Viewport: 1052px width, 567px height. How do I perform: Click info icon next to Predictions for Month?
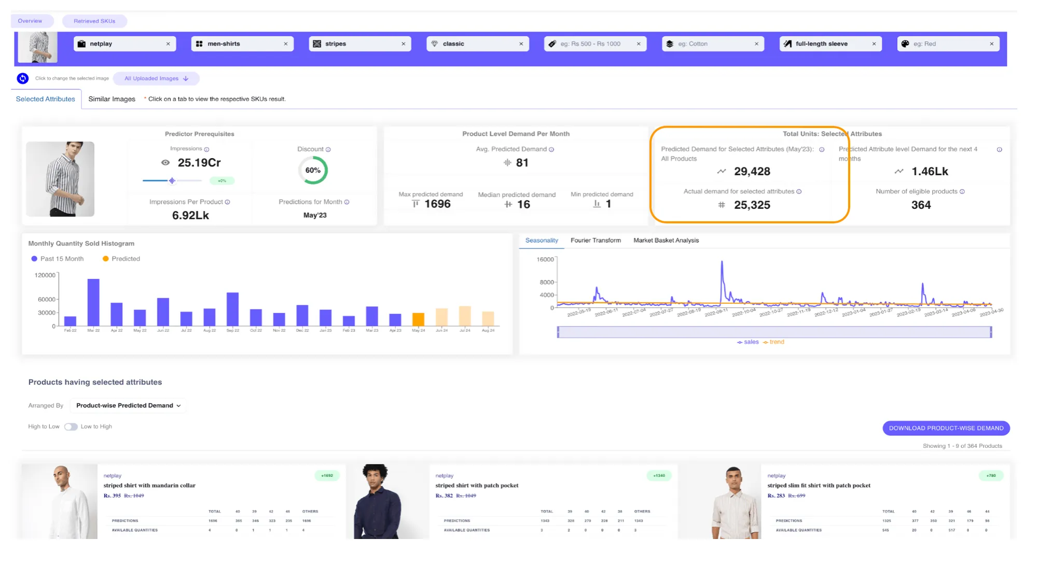click(x=347, y=202)
